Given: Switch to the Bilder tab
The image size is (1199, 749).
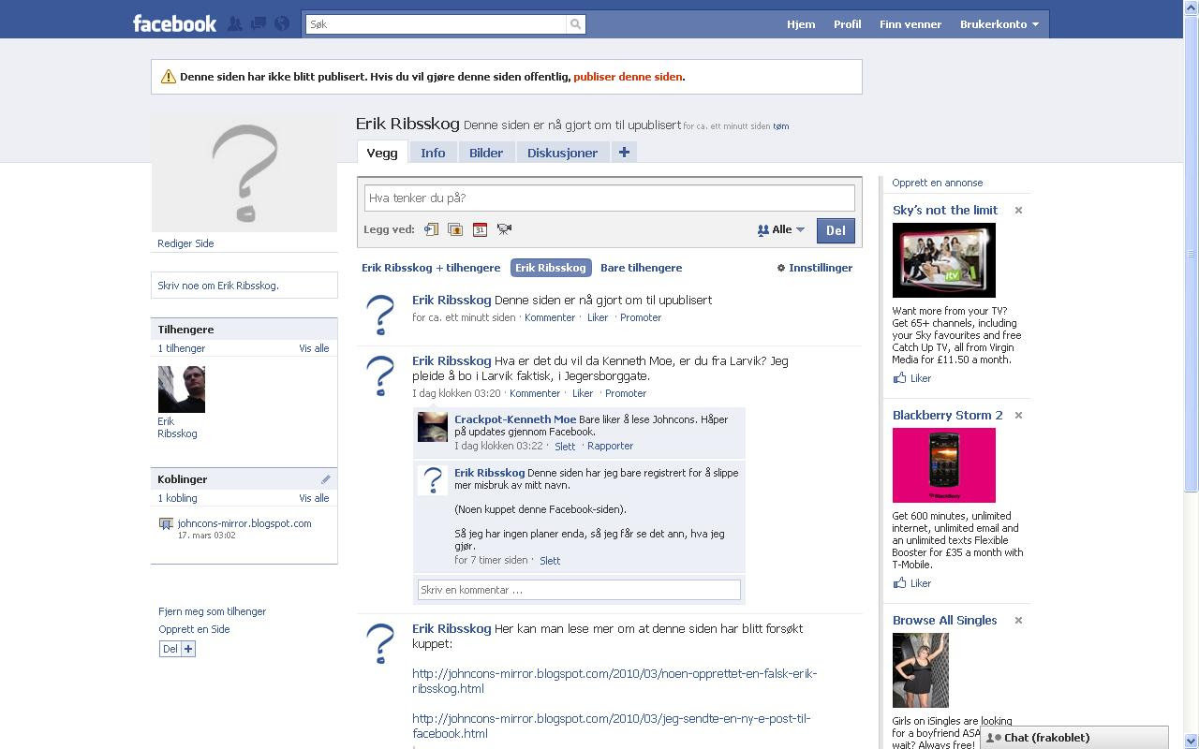Looking at the screenshot, I should (x=486, y=153).
